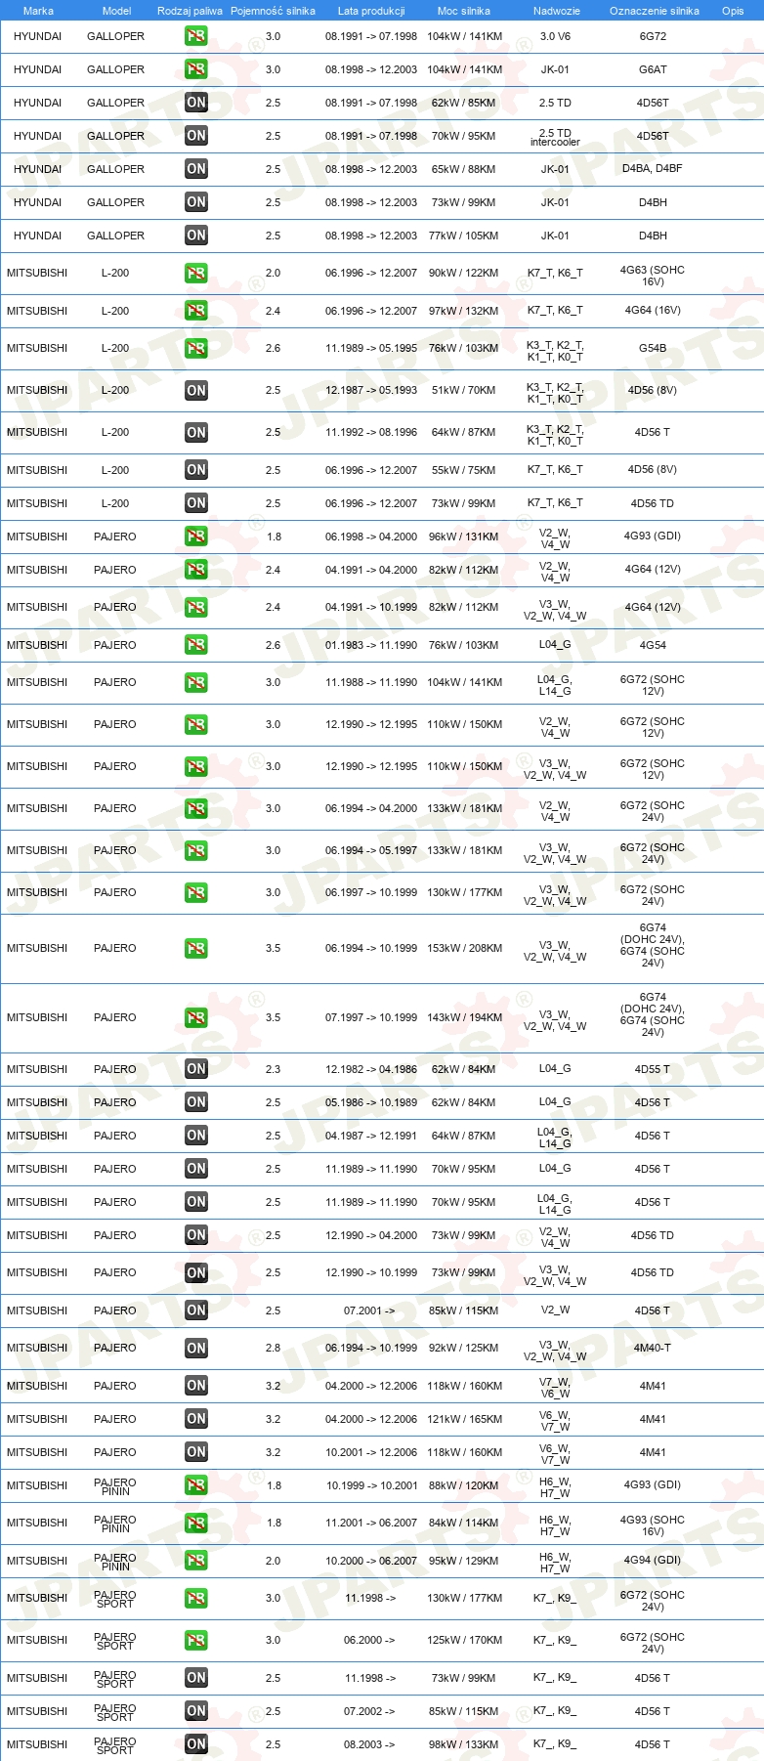Click the power cell 77kW / 105KM
The image size is (764, 1761).
coord(464,236)
